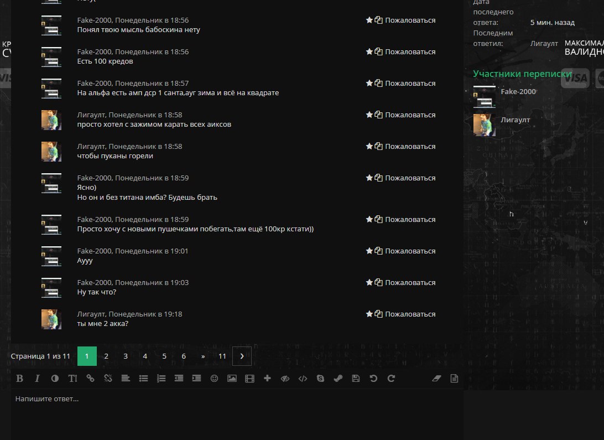
Task: Report the message 'ты мне 2 акка?'
Action: (x=410, y=314)
